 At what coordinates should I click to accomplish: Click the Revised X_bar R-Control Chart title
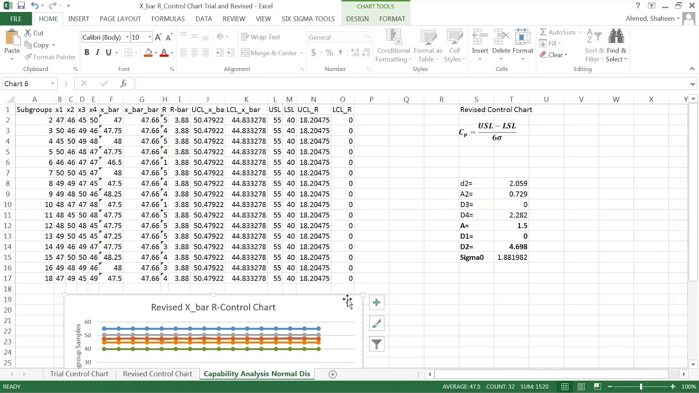pyautogui.click(x=213, y=307)
